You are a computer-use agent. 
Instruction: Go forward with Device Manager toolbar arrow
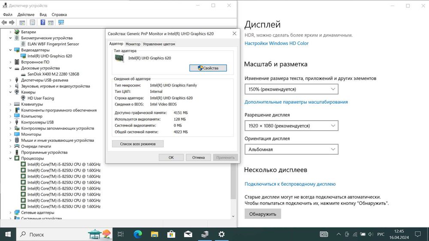tap(12, 22)
